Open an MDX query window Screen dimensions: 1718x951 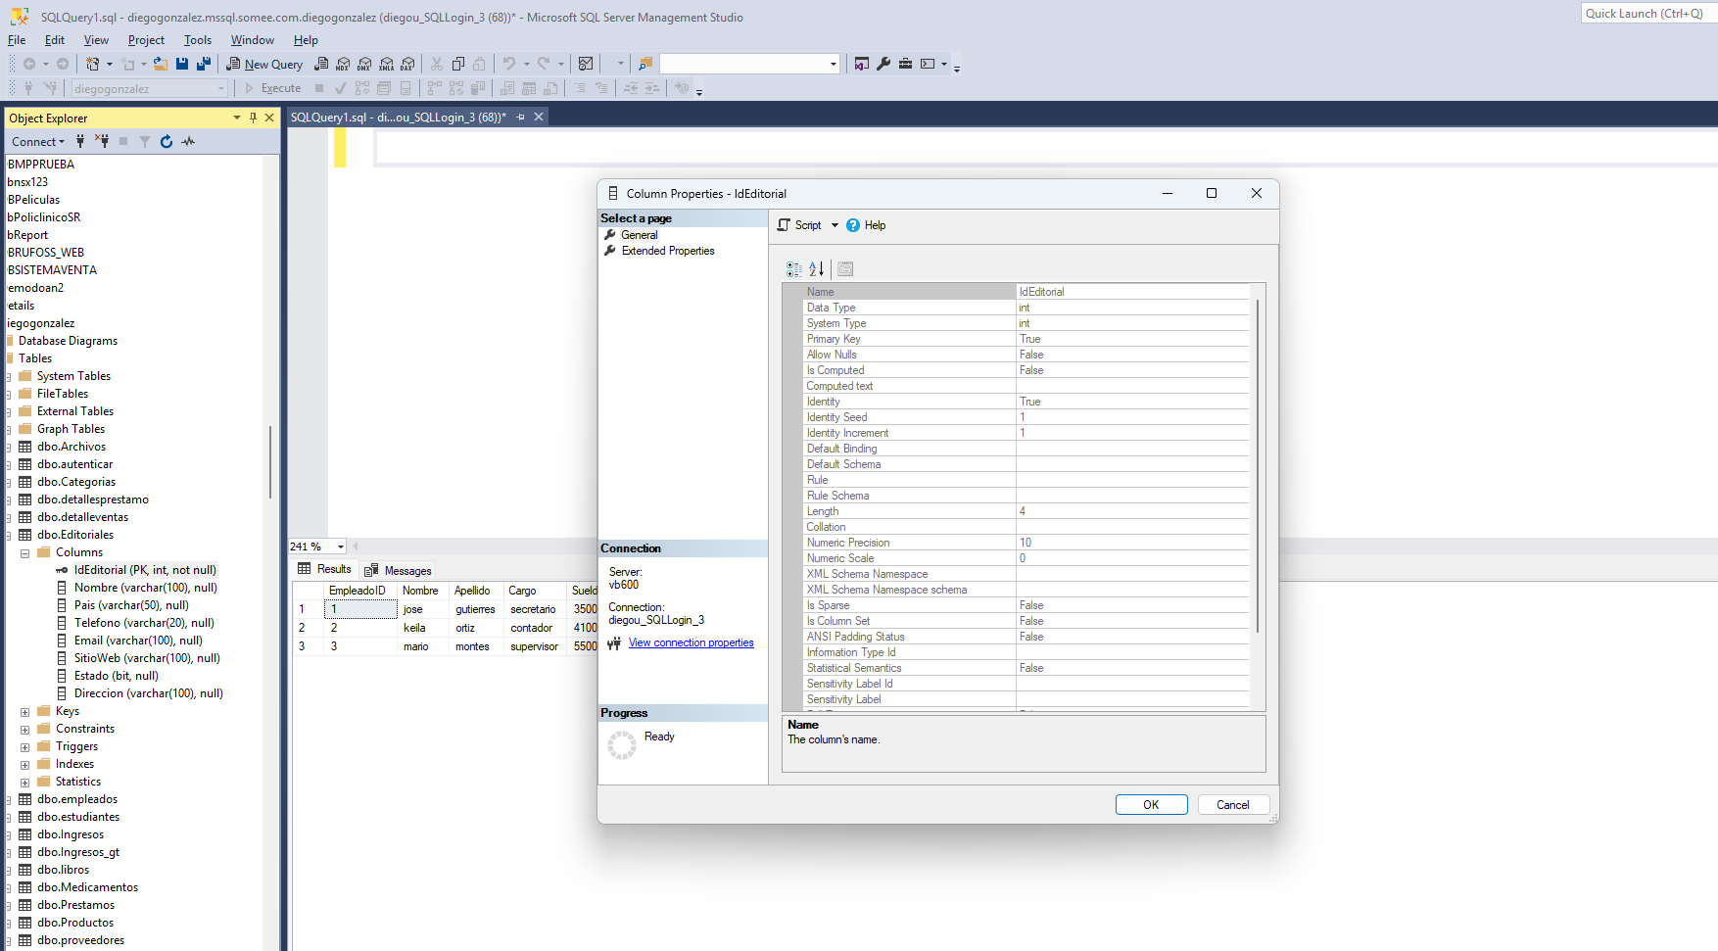pos(342,64)
